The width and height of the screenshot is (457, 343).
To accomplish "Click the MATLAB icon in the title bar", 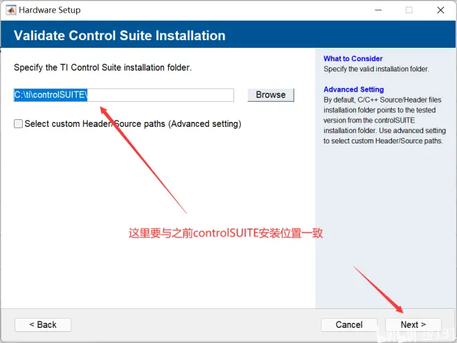I will 11,10.
